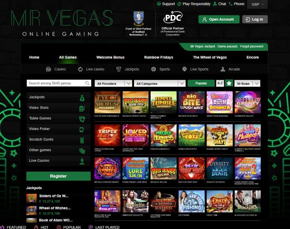Select the LAST PLAYED bottom tab
The height and width of the screenshot is (229, 290).
(104, 227)
